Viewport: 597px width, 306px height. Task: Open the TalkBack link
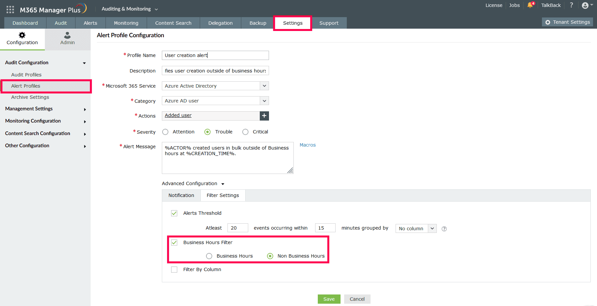551,5
